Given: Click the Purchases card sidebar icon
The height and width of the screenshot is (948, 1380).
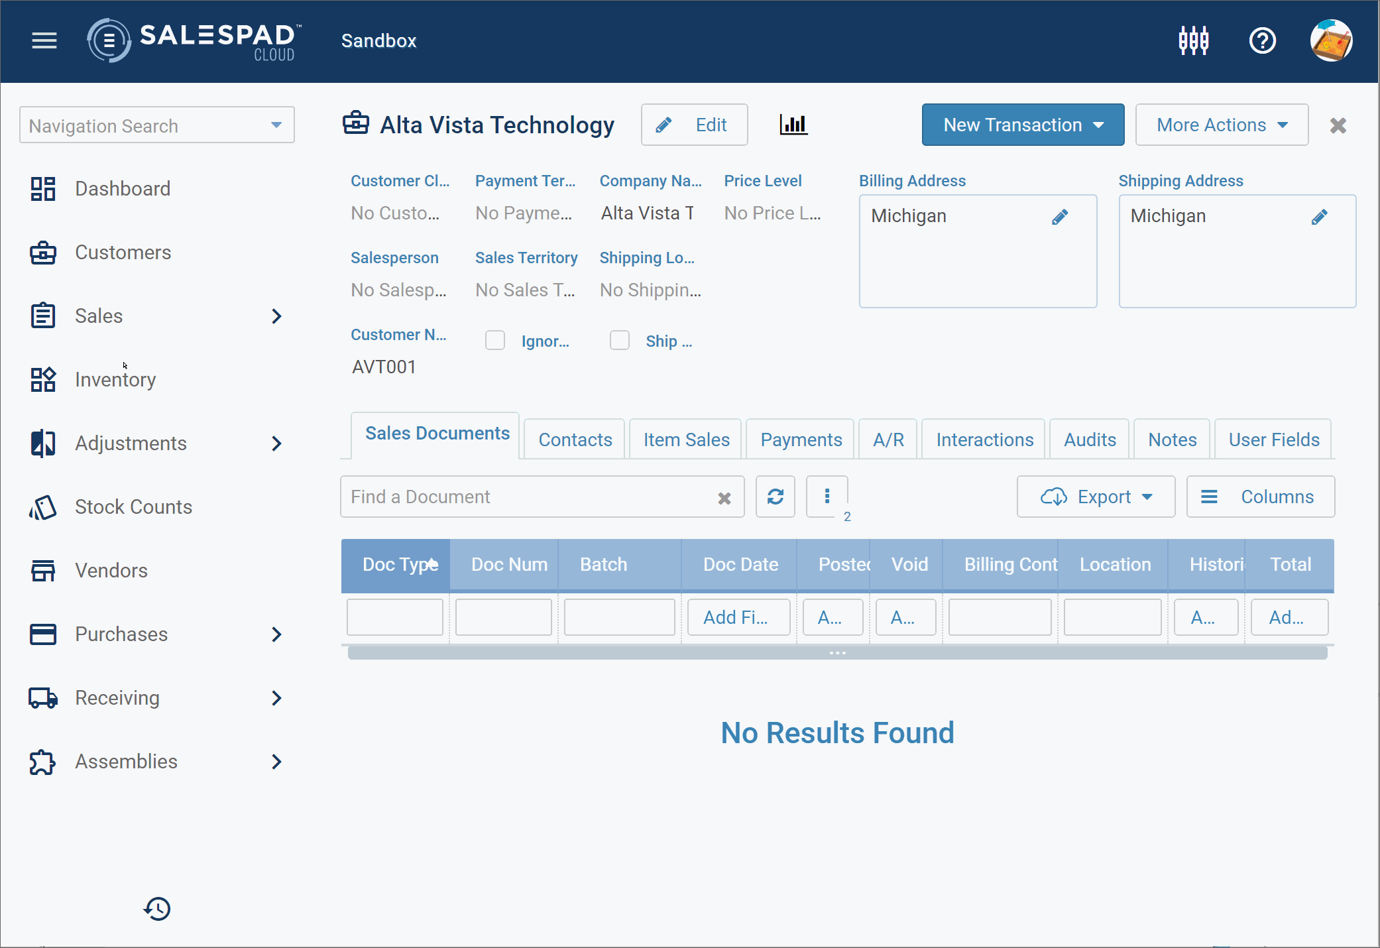Looking at the screenshot, I should (43, 634).
